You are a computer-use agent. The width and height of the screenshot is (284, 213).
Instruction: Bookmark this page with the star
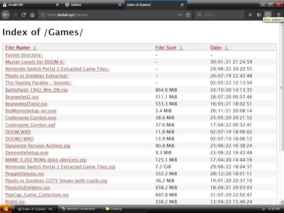click(x=188, y=15)
